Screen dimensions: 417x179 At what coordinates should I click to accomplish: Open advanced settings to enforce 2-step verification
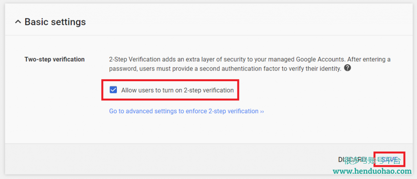(x=187, y=111)
